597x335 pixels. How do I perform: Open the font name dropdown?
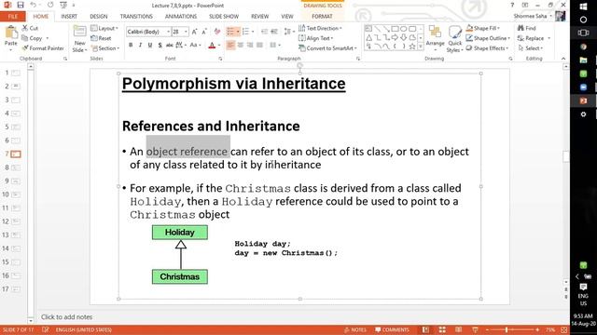click(168, 32)
